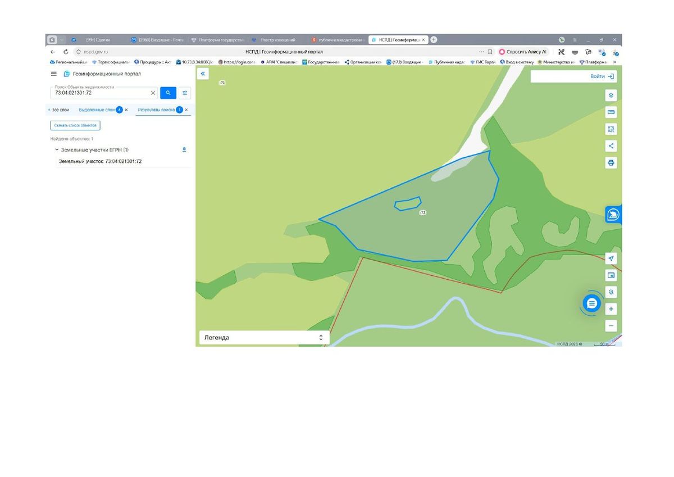Zoom out with the minus button
The image size is (674, 477).
pyautogui.click(x=611, y=326)
